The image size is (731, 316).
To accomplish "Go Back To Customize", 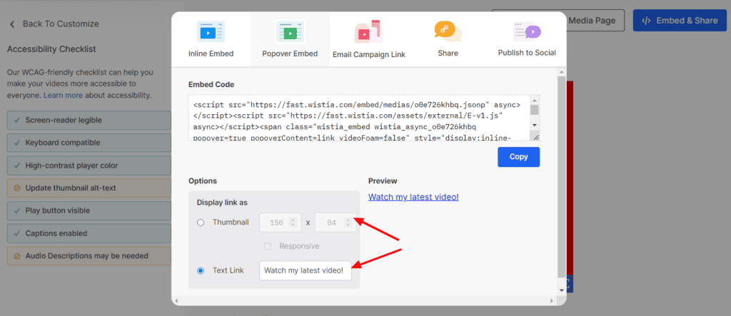I will [x=54, y=24].
